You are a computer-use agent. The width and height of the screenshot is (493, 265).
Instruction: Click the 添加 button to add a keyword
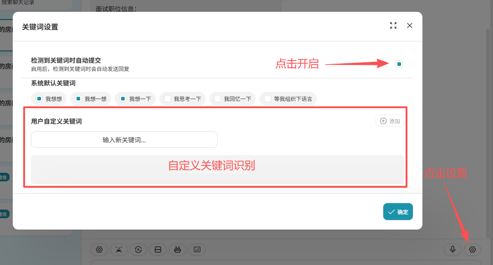click(x=389, y=120)
